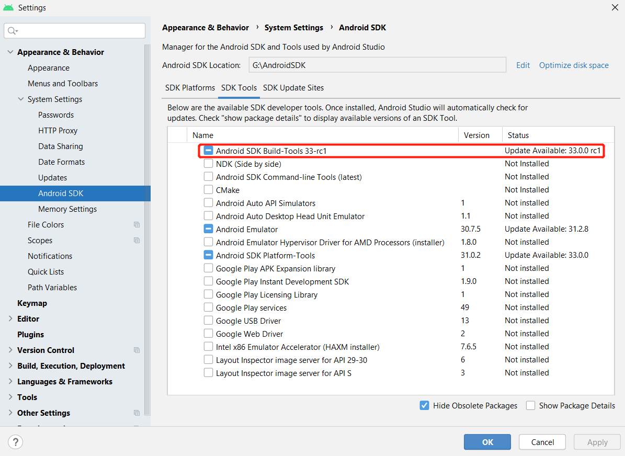Collapse the System Settings subtree
Screen dimensions: 625x456
coord(21,99)
